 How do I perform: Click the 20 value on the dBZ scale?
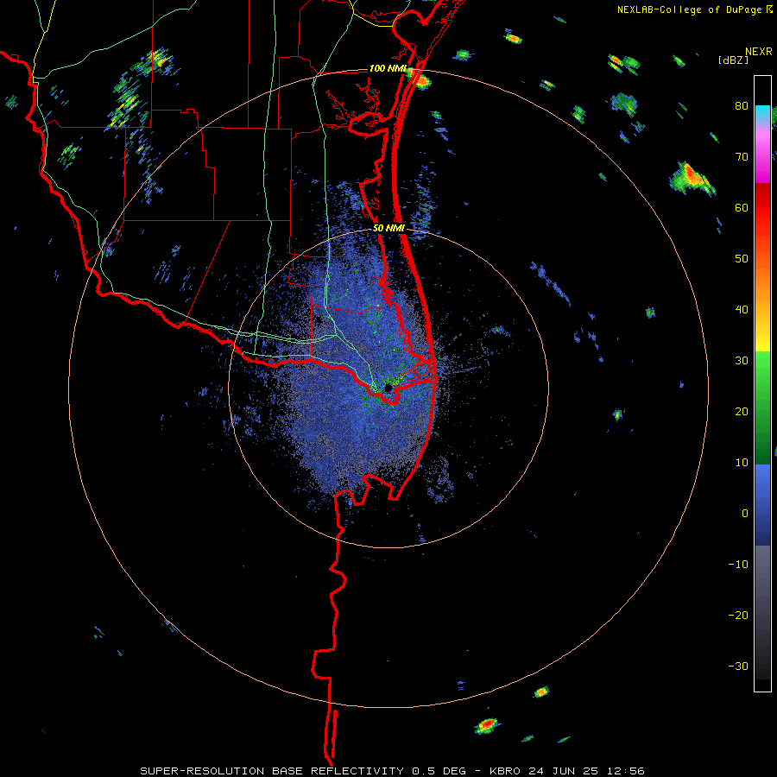pos(742,412)
